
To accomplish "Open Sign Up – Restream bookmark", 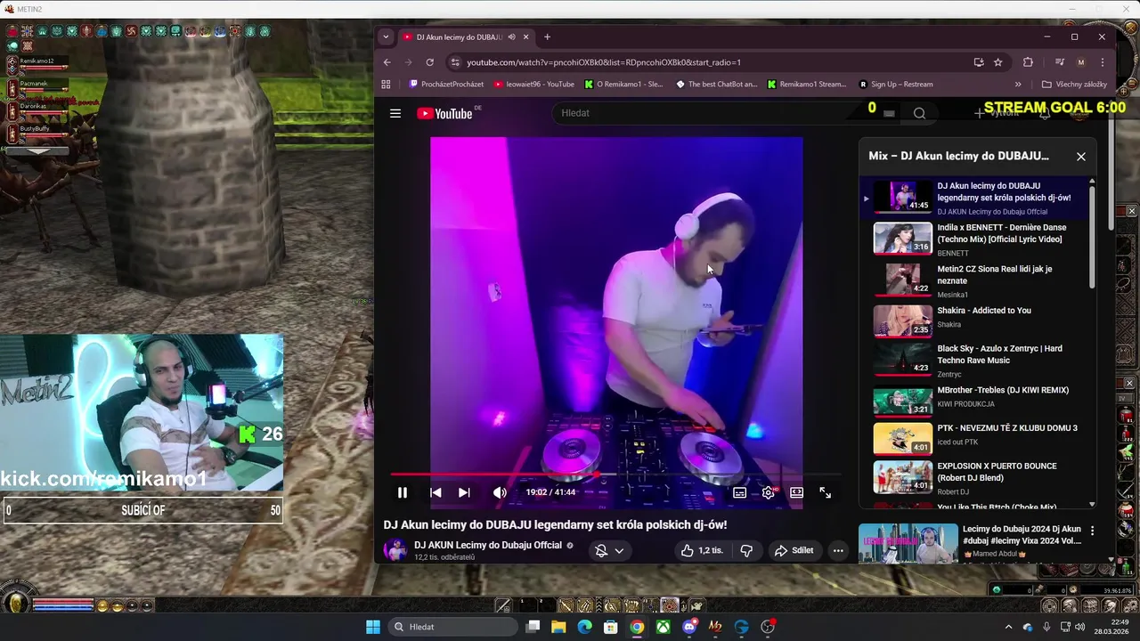I will click(896, 85).
